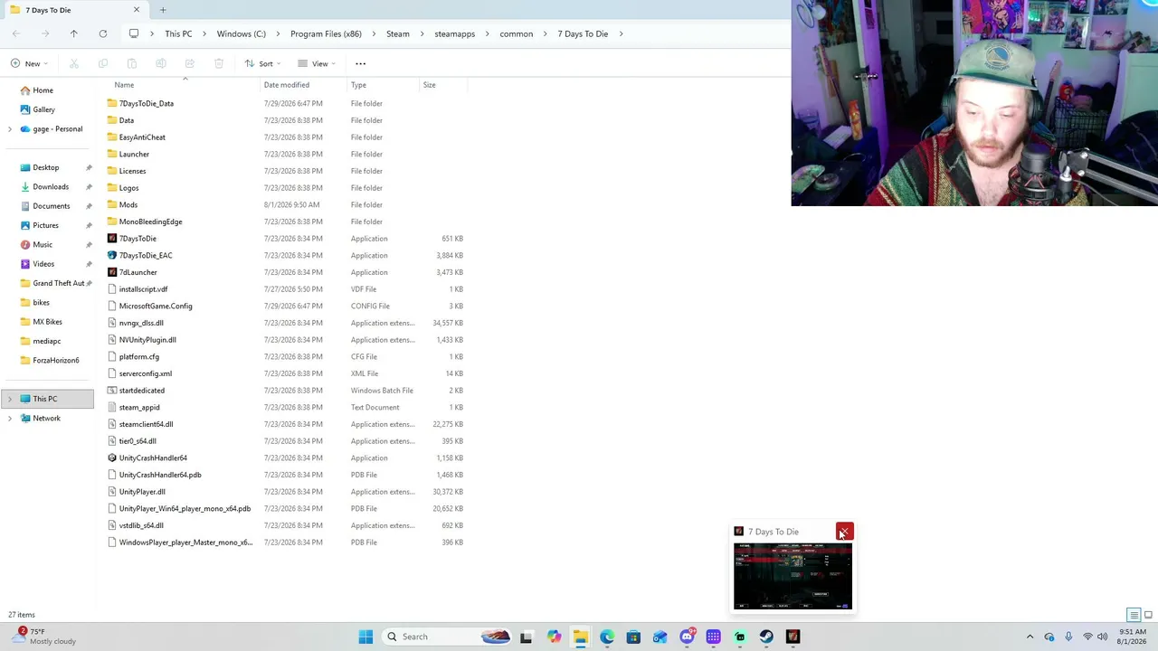
Task: Launch Copilot from the taskbar
Action: click(554, 637)
